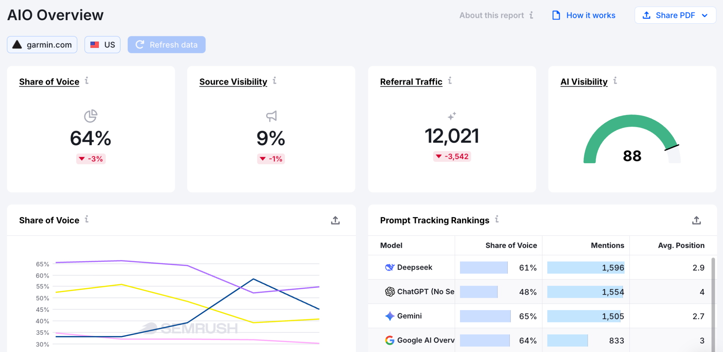Select the Deepseek model row name
Screen dimensions: 723x352
point(414,267)
